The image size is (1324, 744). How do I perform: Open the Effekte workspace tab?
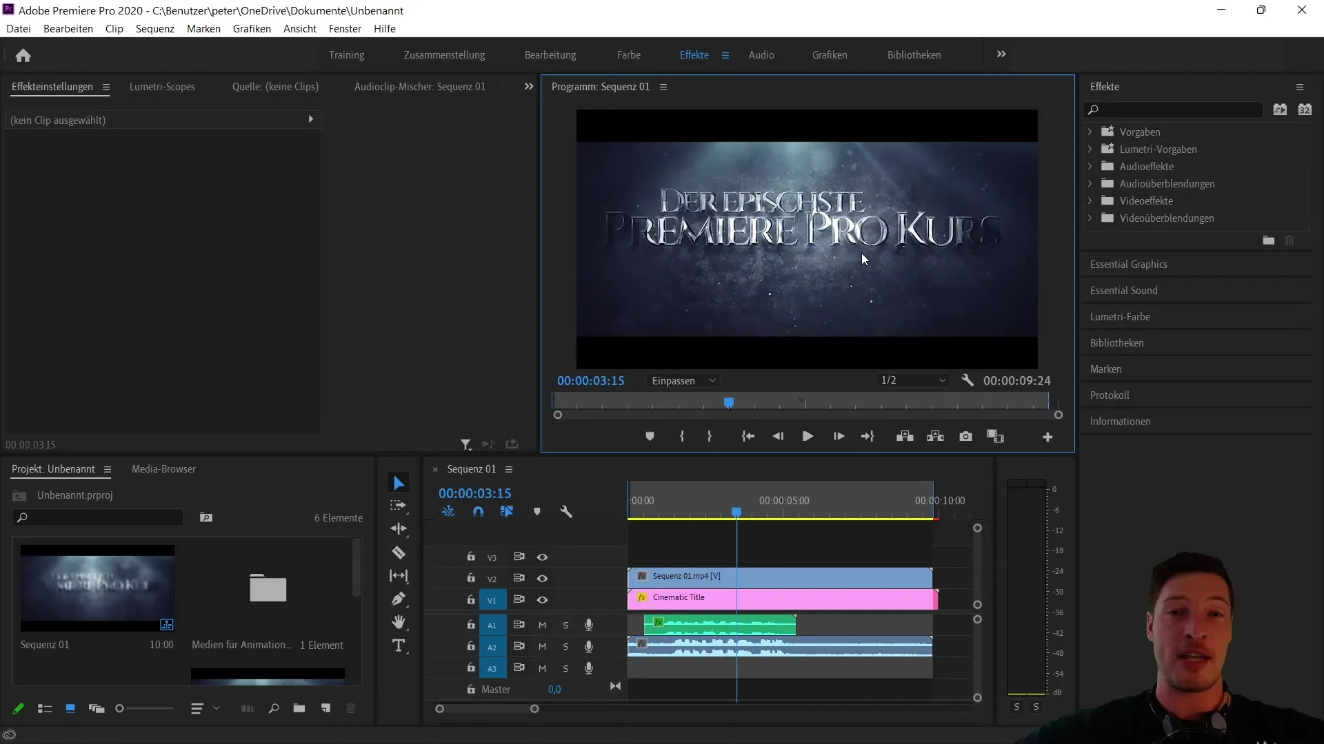[694, 54]
